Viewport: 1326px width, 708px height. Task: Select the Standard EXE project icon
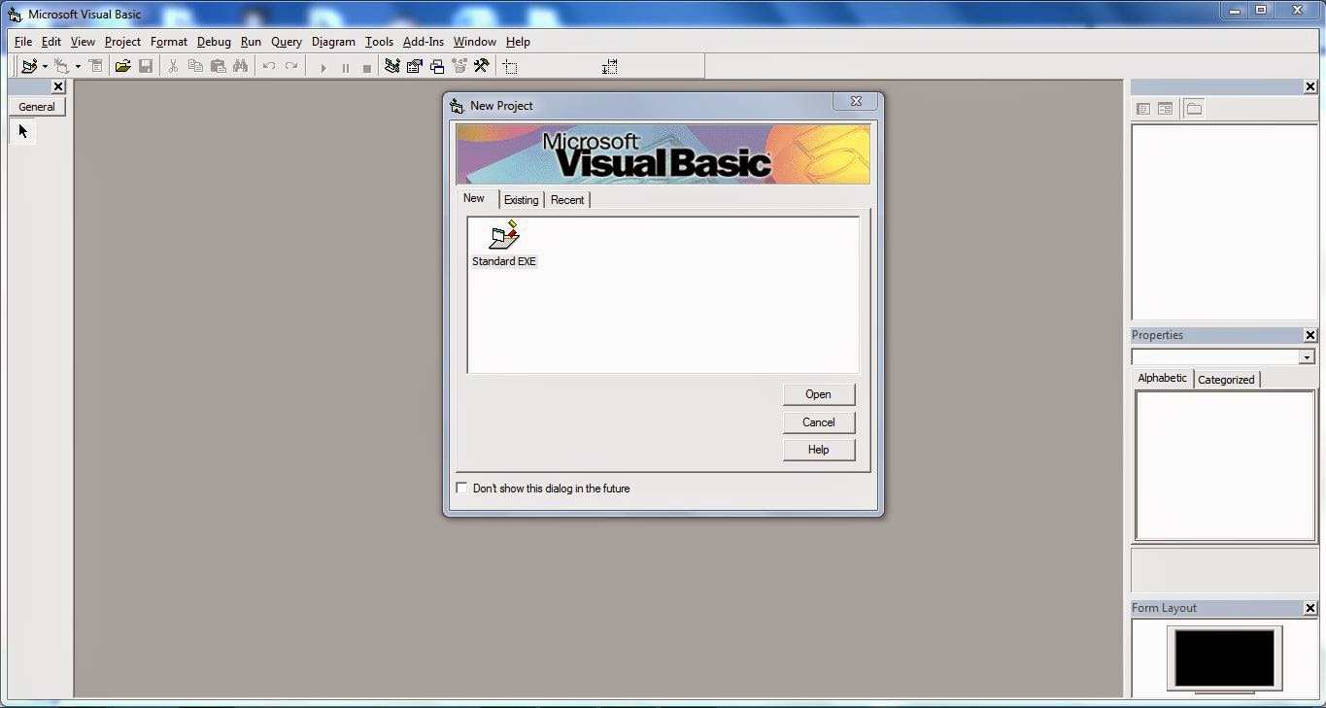pyautogui.click(x=504, y=244)
